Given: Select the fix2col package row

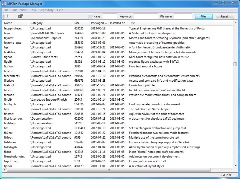Looking at the screenshot, I should click(x=118, y=133).
